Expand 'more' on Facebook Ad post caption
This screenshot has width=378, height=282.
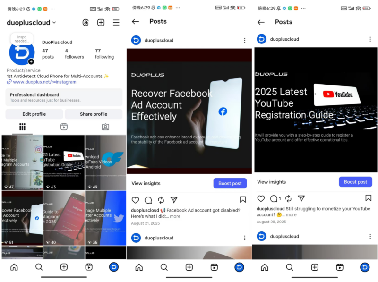click(175, 216)
